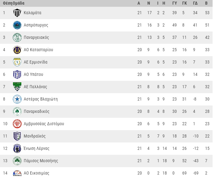Click the ΓΥ goals-for column header
This screenshot has width=216, height=181.
pos(175,3)
